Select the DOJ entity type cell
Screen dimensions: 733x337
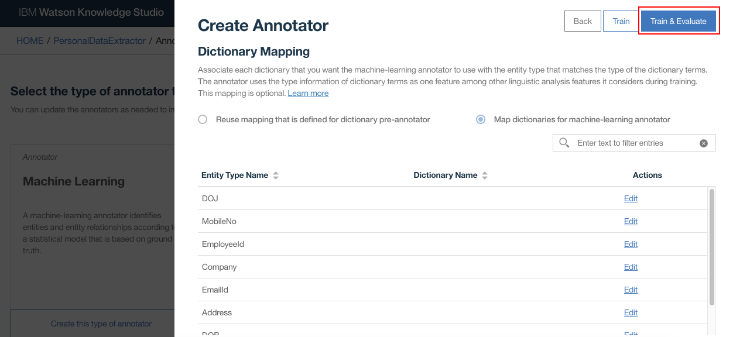pos(210,198)
